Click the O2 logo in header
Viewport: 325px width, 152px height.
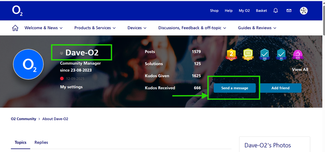click(x=17, y=11)
